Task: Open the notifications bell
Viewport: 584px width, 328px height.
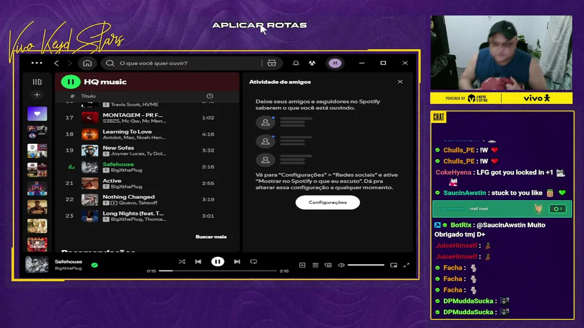Action: [x=296, y=63]
